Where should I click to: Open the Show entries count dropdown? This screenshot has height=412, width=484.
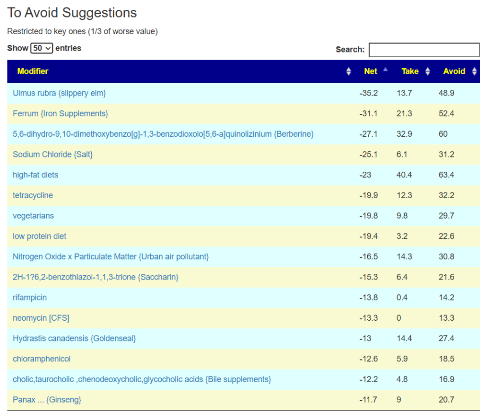[x=42, y=48]
